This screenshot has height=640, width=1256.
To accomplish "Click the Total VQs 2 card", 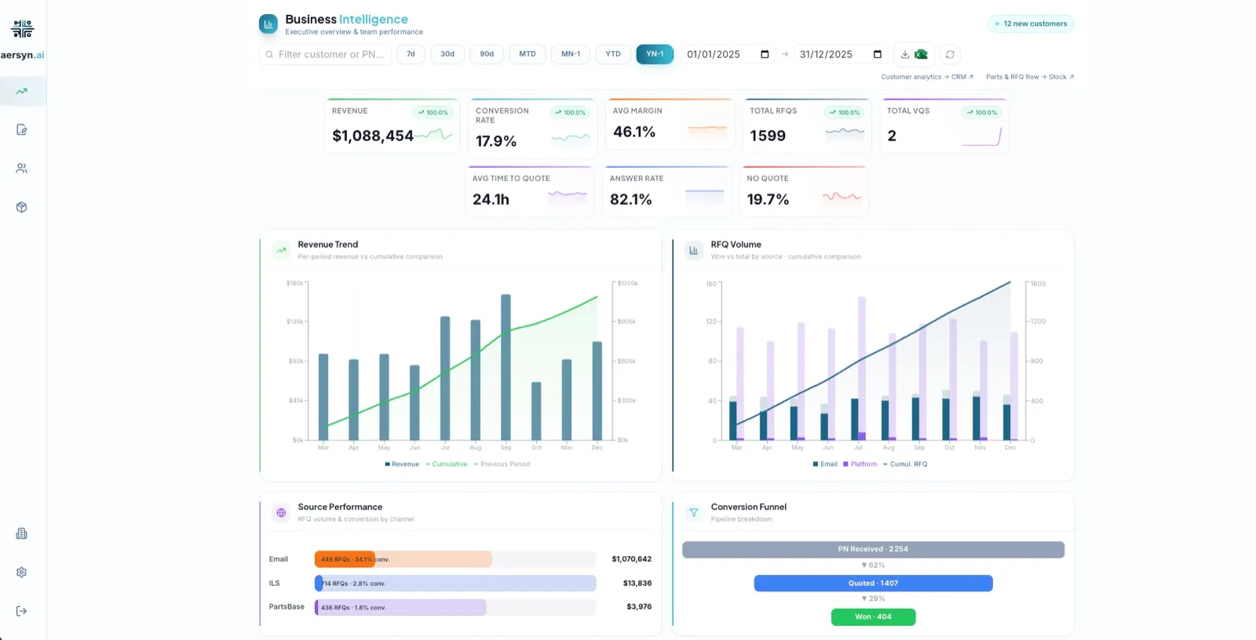I will (944, 125).
